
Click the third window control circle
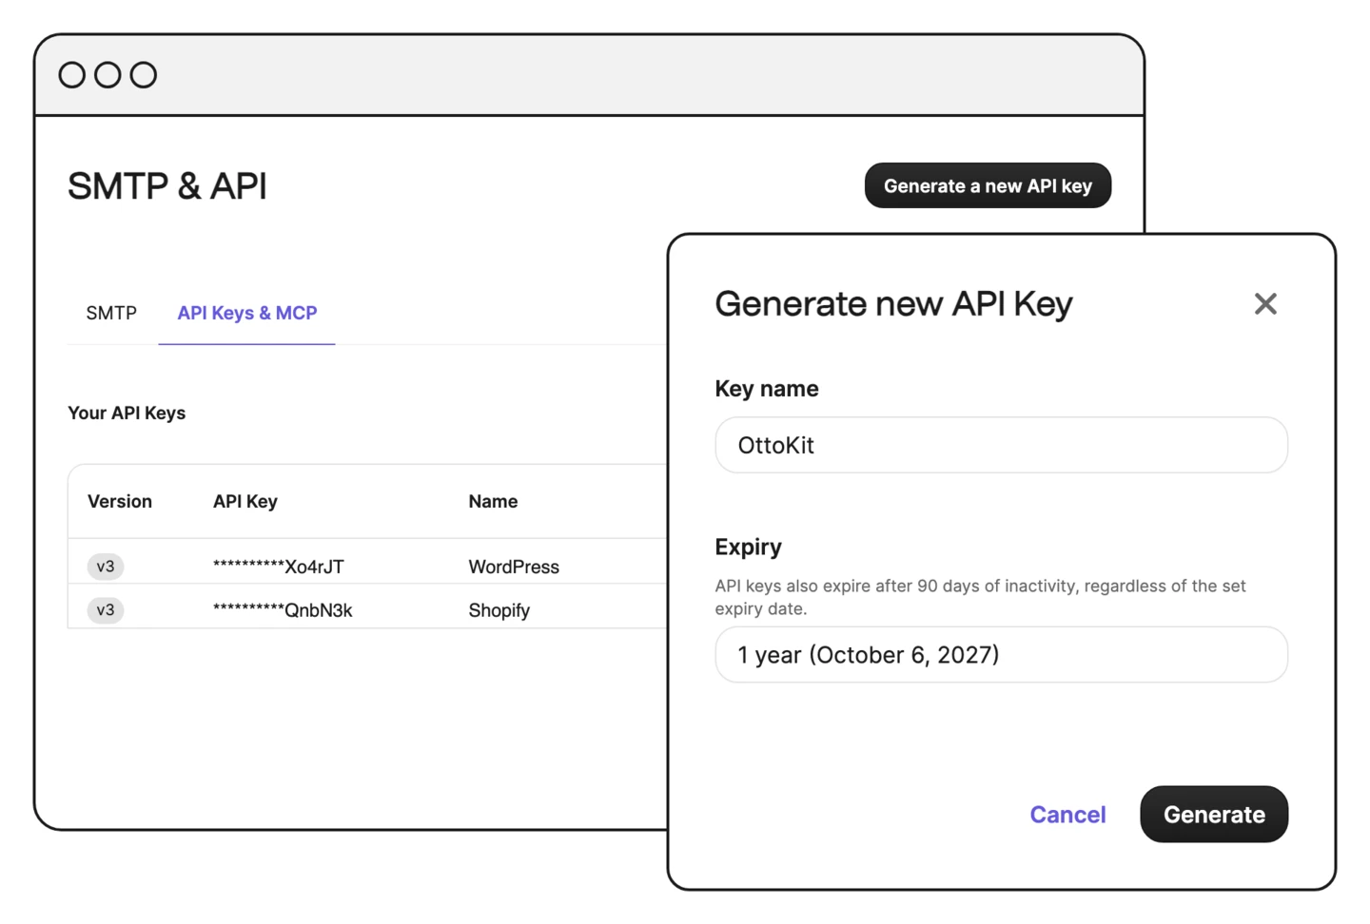click(144, 75)
